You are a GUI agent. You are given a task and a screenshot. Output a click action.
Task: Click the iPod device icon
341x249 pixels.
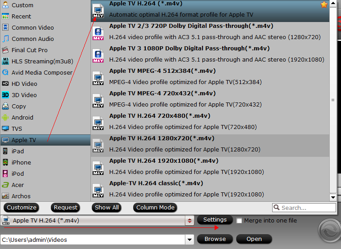tap(5, 173)
